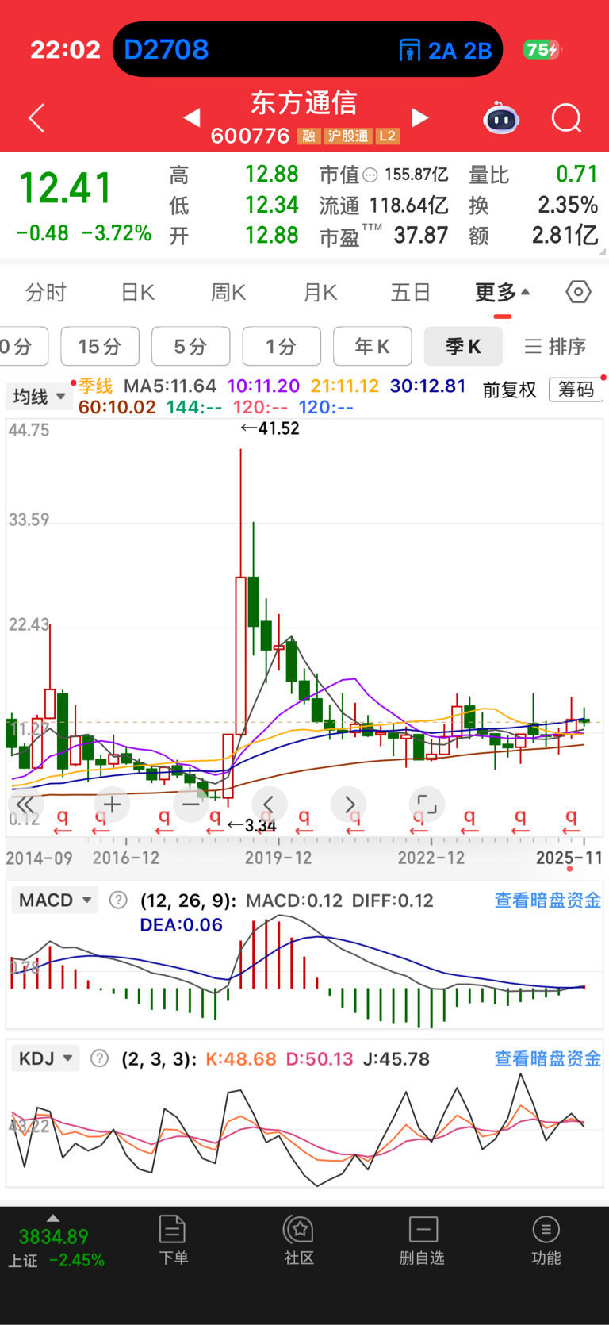Expand the chart to fullscreen
The image size is (609, 1325).
coord(427,805)
